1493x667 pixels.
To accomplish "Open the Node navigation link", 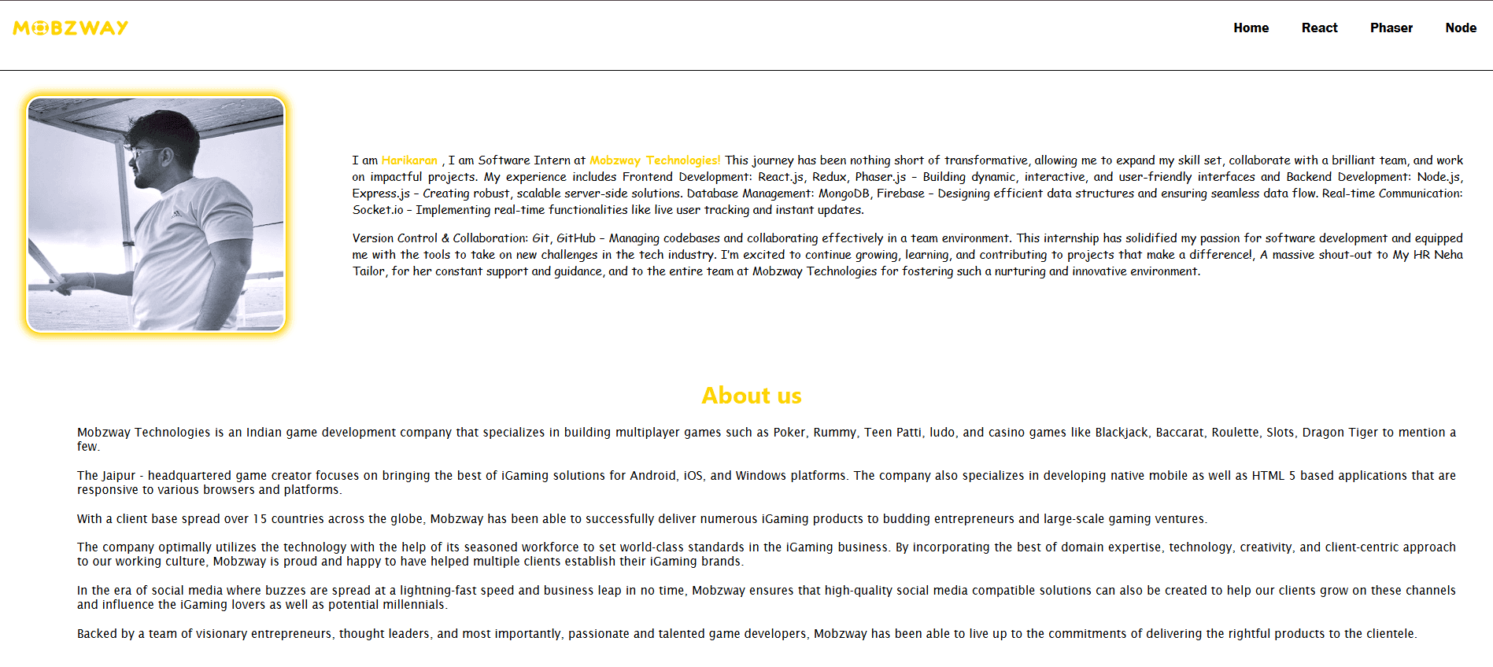I will coord(1460,28).
